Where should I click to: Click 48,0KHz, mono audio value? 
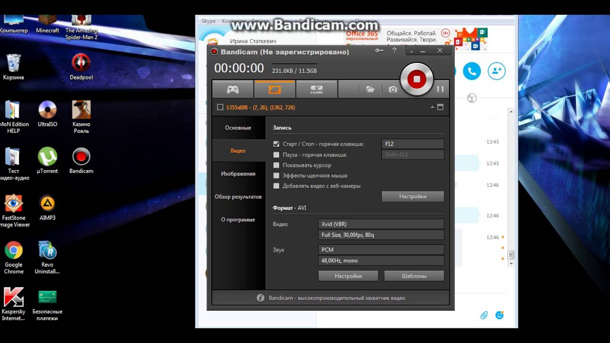tap(381, 261)
